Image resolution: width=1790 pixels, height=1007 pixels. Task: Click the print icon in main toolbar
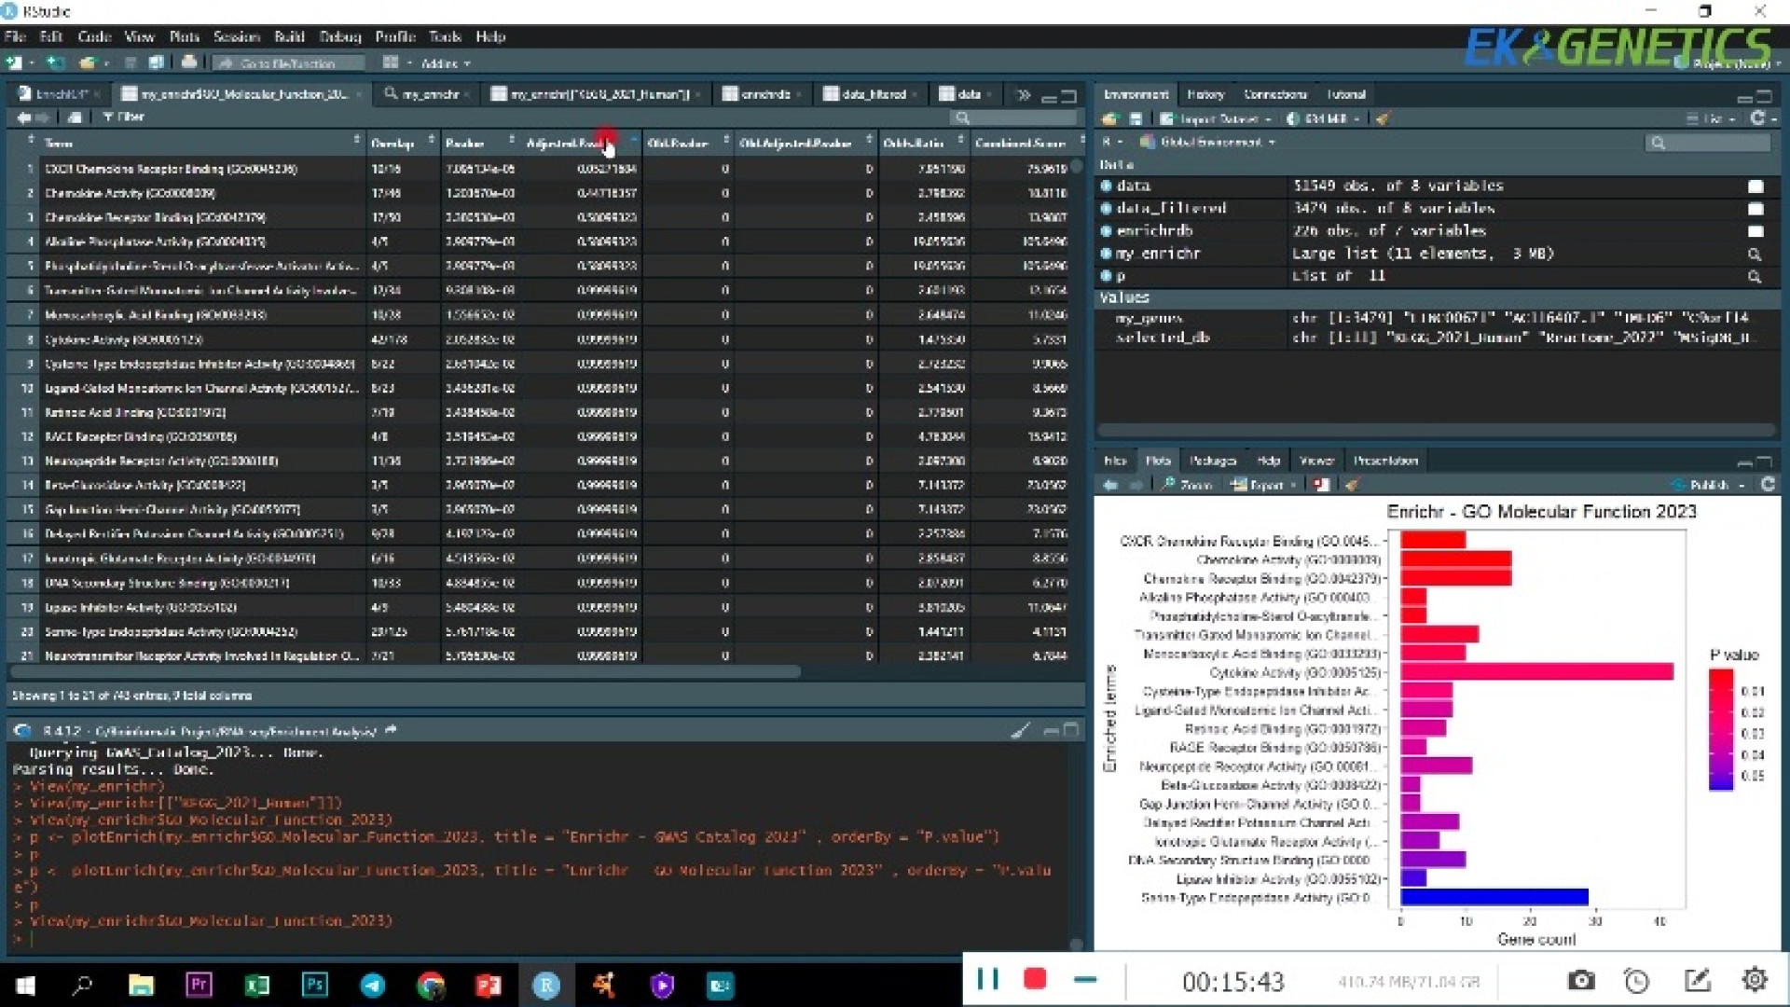click(189, 62)
